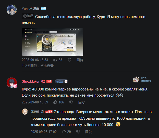Open 薄荷甜筒 small avatar
Viewport: 159px width, 138px height.
point(25,112)
